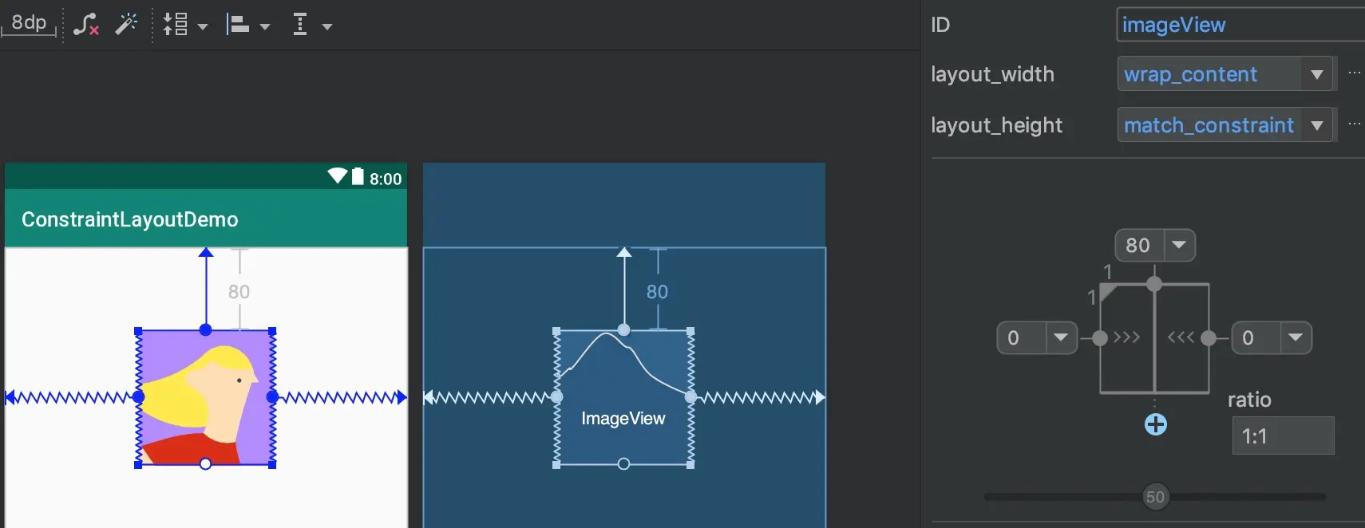This screenshot has width=1365, height=528.
Task: Click top constraint dot in inspector
Action: click(x=1154, y=283)
